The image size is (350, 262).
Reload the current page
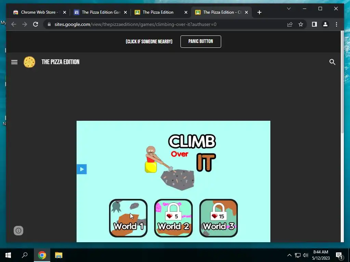pyautogui.click(x=36, y=24)
